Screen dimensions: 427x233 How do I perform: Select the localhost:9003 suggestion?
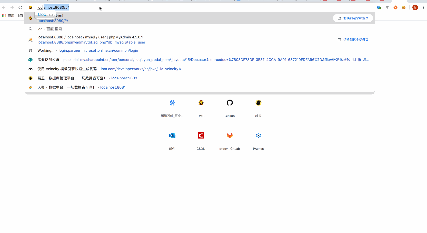point(200,78)
